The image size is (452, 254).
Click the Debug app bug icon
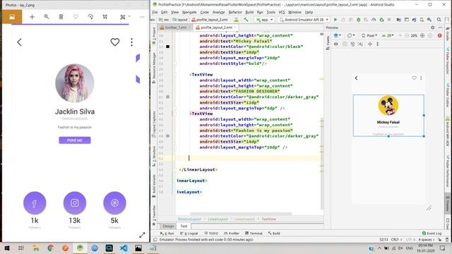click(x=358, y=20)
